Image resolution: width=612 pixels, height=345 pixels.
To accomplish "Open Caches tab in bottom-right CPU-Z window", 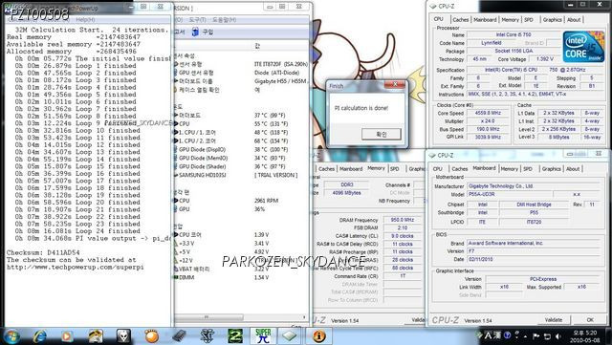I will coord(459,168).
